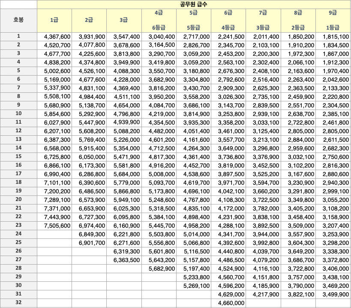
Task: Click the 5,680,900 value
Action: (x=57, y=105)
